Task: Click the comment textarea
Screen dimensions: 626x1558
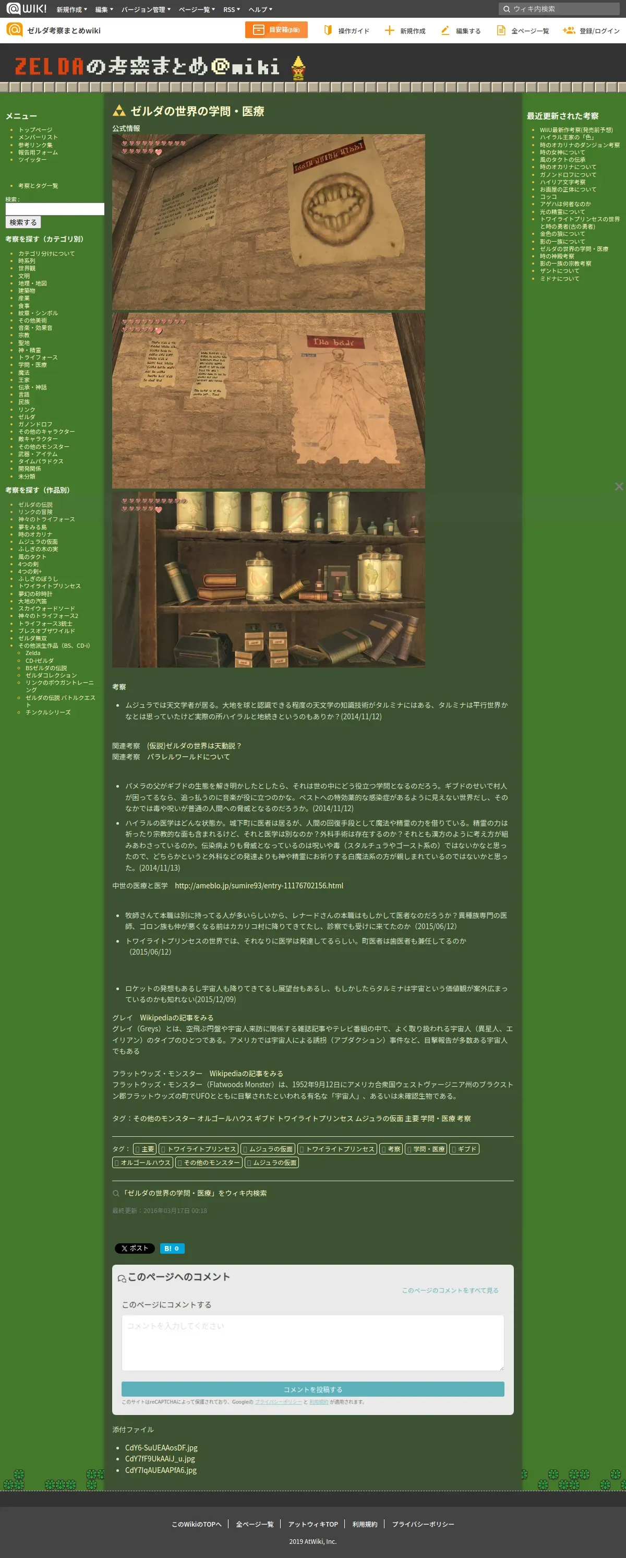Action: (312, 1342)
